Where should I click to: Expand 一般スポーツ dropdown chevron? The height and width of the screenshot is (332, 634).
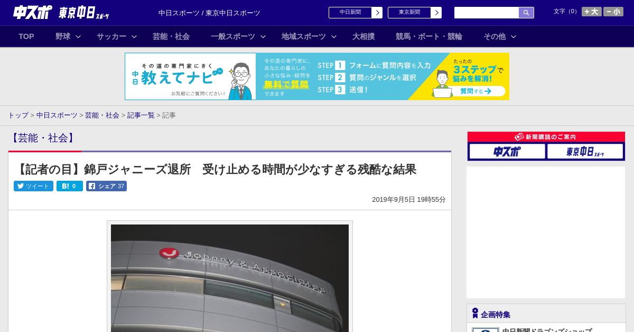point(263,36)
